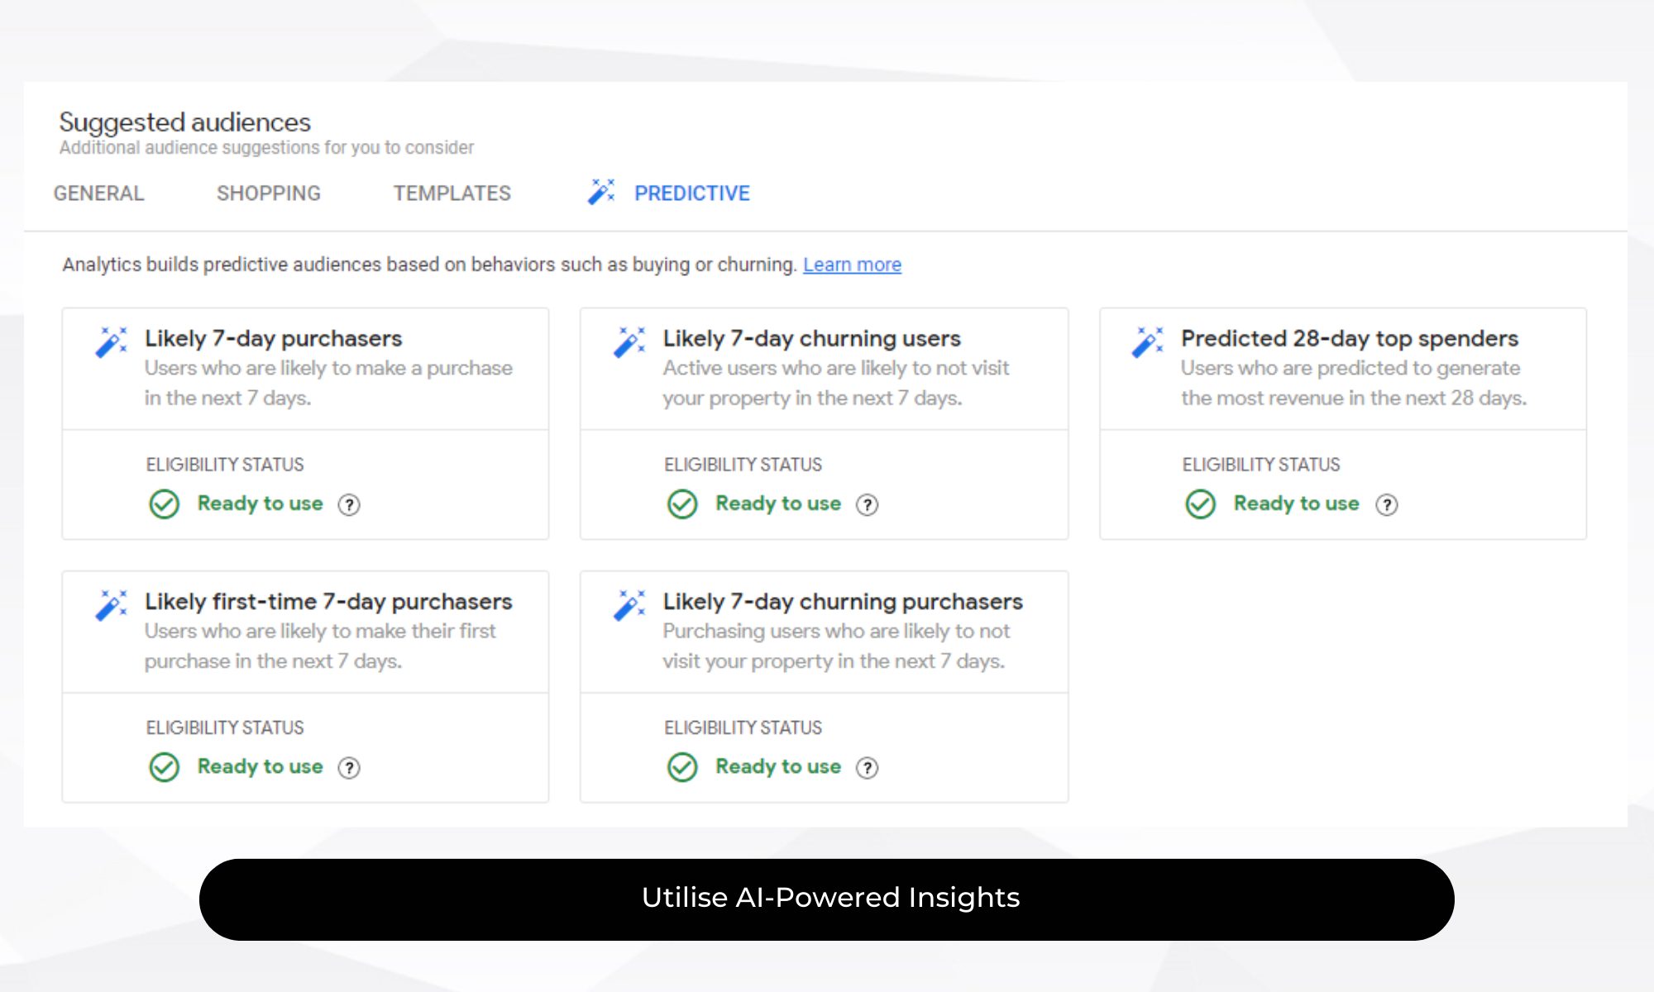Click green checkmark for 28-day top spenders
Viewport: 1654px width, 992px height.
point(1200,503)
